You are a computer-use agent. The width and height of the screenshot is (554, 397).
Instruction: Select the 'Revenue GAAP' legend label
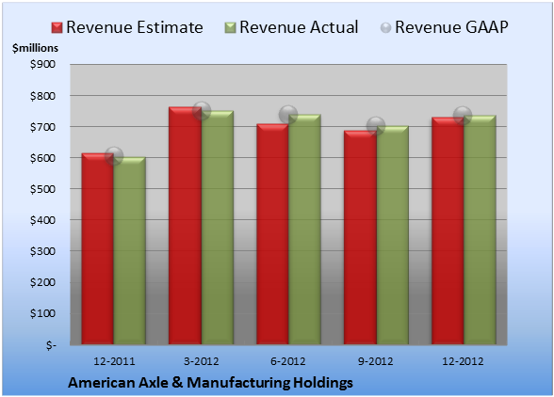(451, 27)
